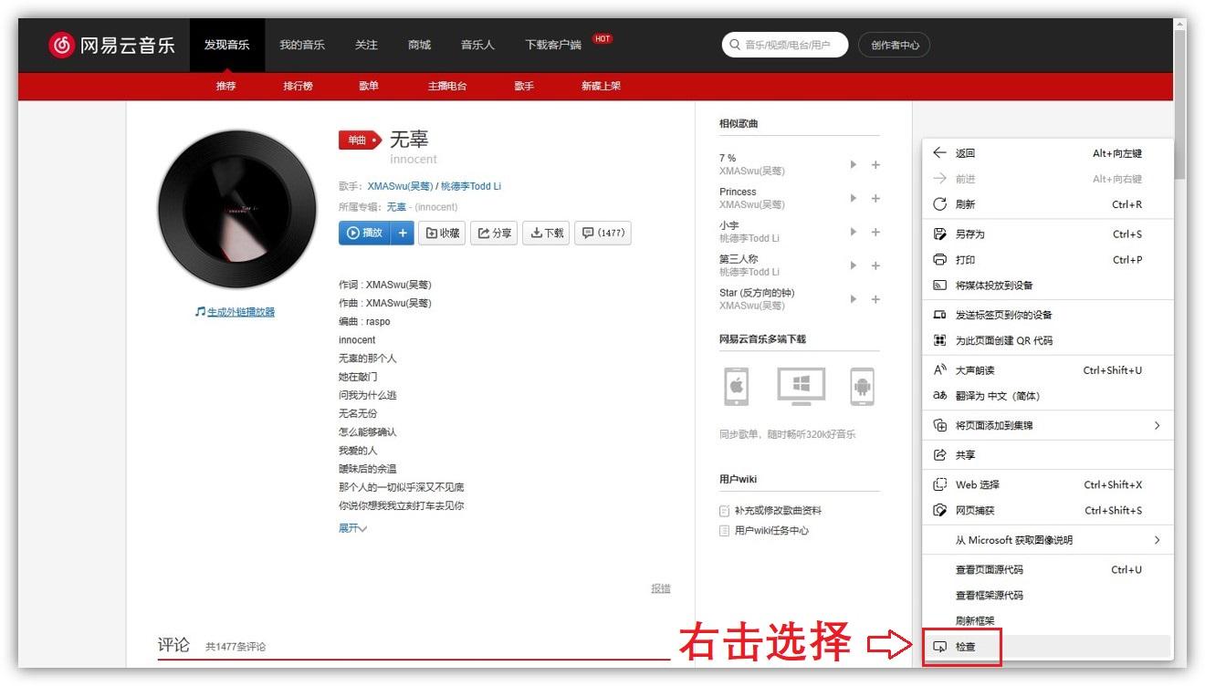Image resolution: width=1205 pixels, height=686 pixels.
Task: Expand the 将页面添加到集锦 submenu
Action: pos(1047,425)
